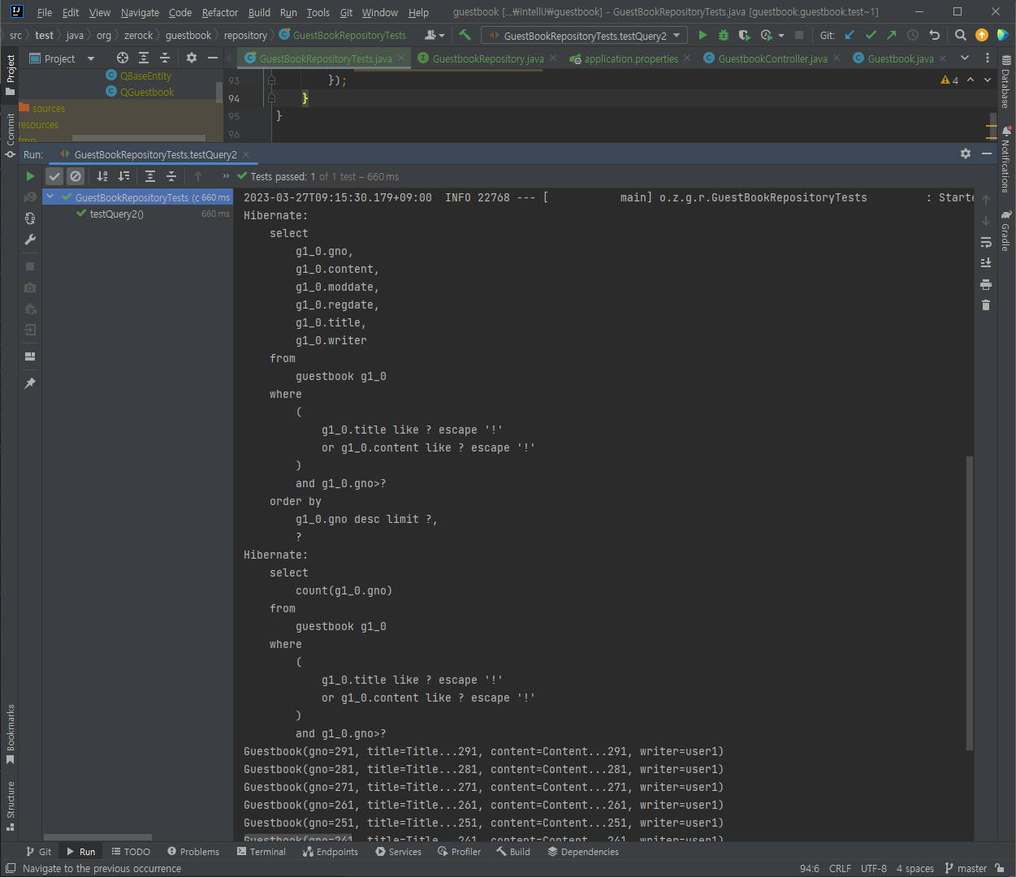Toggle soft-wrap in console output

point(986,242)
